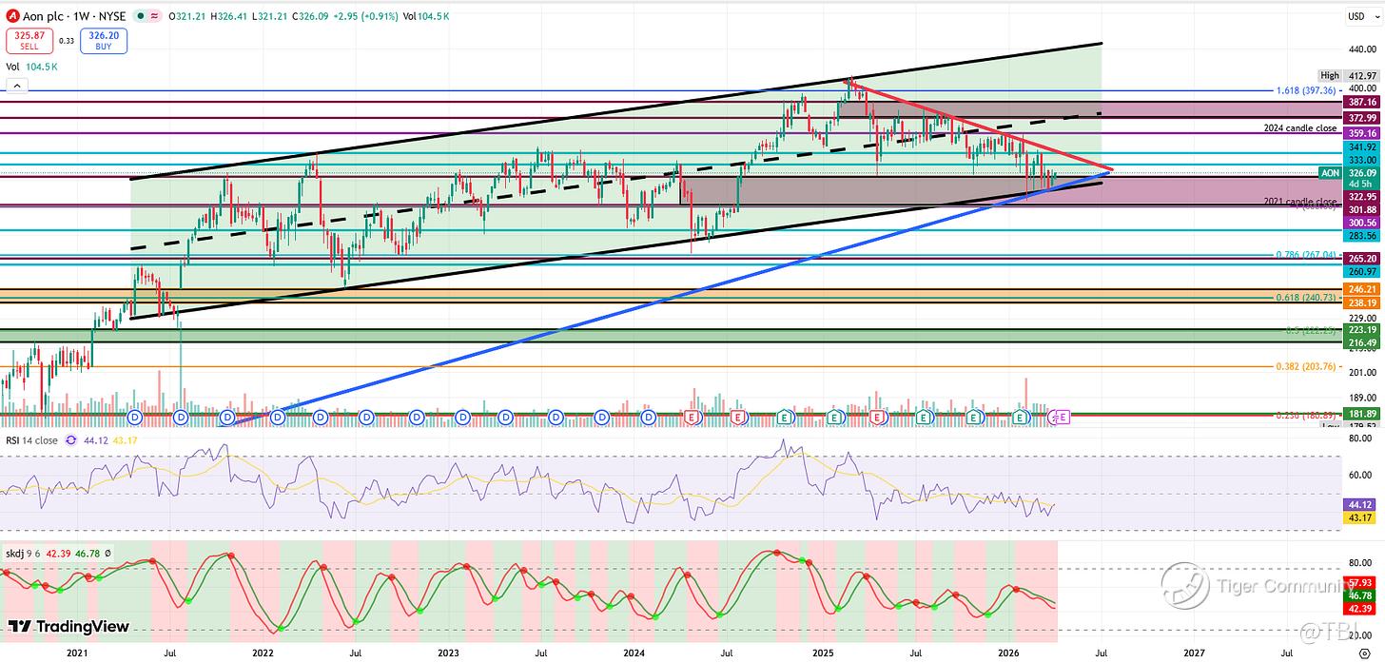Click the 1.618 (397.36) Fibonacci level label
The width and height of the screenshot is (1385, 663).
[x=1308, y=90]
